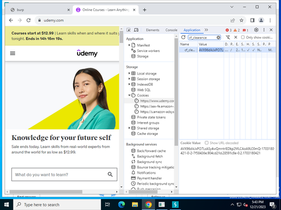The width and height of the screenshot is (281, 210).
Task: Click the warnings counter in DevTools
Action: (237, 30)
